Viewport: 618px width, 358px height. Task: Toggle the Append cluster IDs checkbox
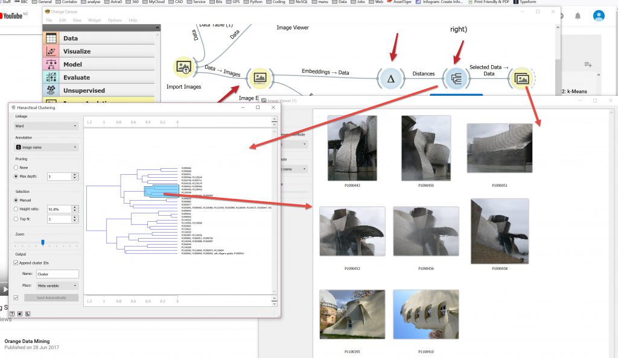point(16,263)
